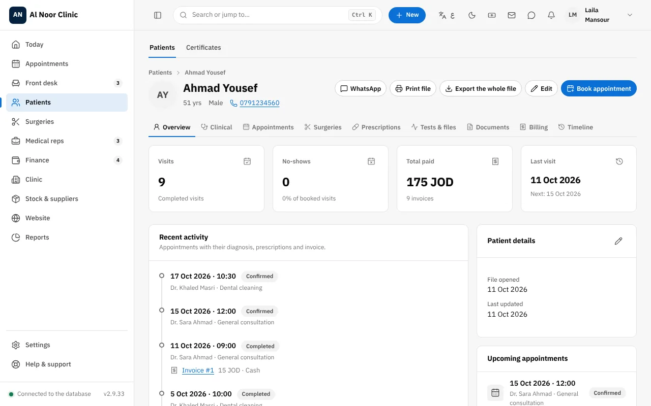This screenshot has width=651, height=406.
Task: Open the Prescriptions tab
Action: tap(376, 127)
